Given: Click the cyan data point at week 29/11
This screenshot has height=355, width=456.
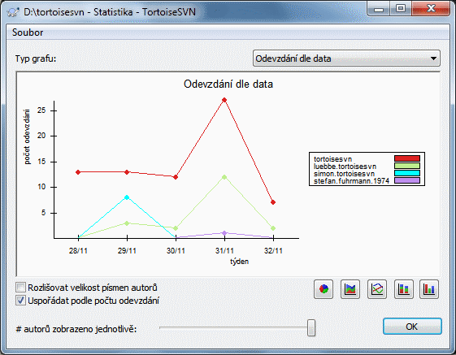Looking at the screenshot, I should pos(127,197).
